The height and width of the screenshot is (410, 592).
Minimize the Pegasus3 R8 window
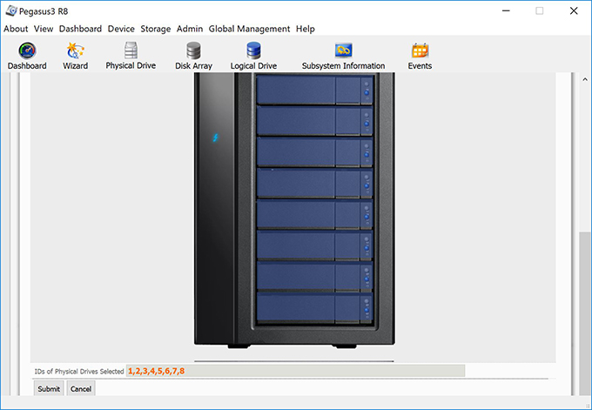pos(506,11)
